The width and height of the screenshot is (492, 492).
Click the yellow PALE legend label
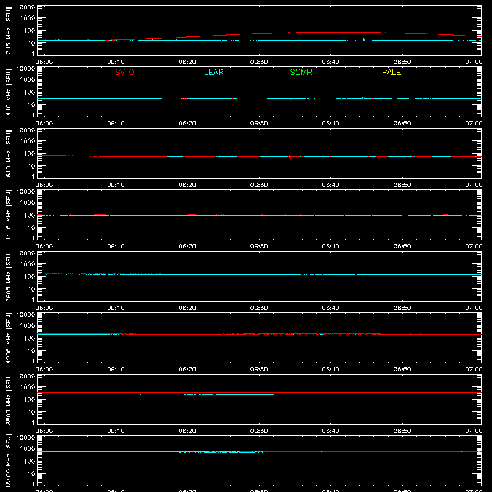pyautogui.click(x=391, y=72)
